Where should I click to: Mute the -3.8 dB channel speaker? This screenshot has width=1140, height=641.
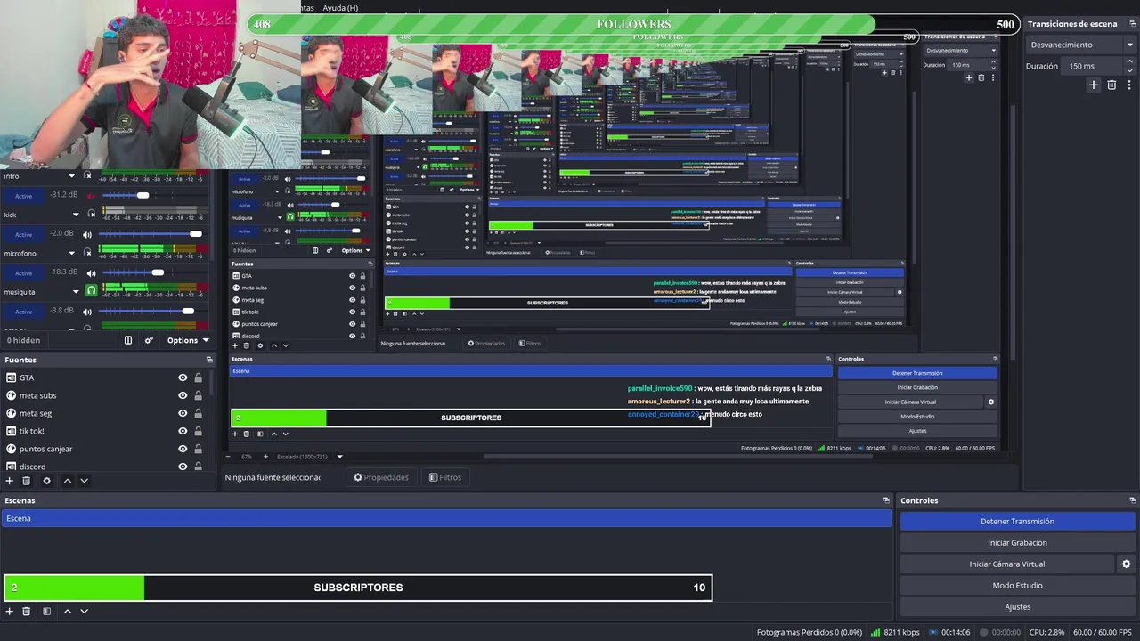(x=87, y=312)
